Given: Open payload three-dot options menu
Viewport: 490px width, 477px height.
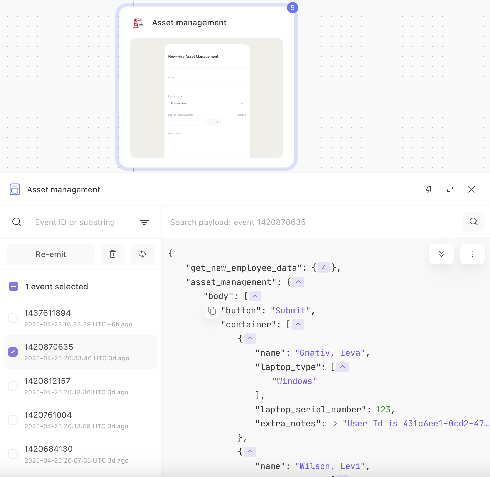Looking at the screenshot, I should tap(472, 254).
